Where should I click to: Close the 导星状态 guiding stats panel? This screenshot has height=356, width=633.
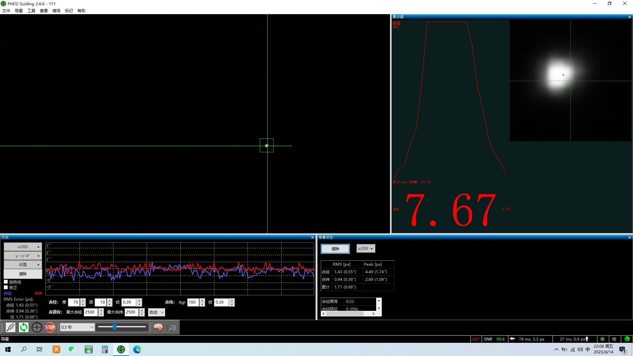point(630,237)
